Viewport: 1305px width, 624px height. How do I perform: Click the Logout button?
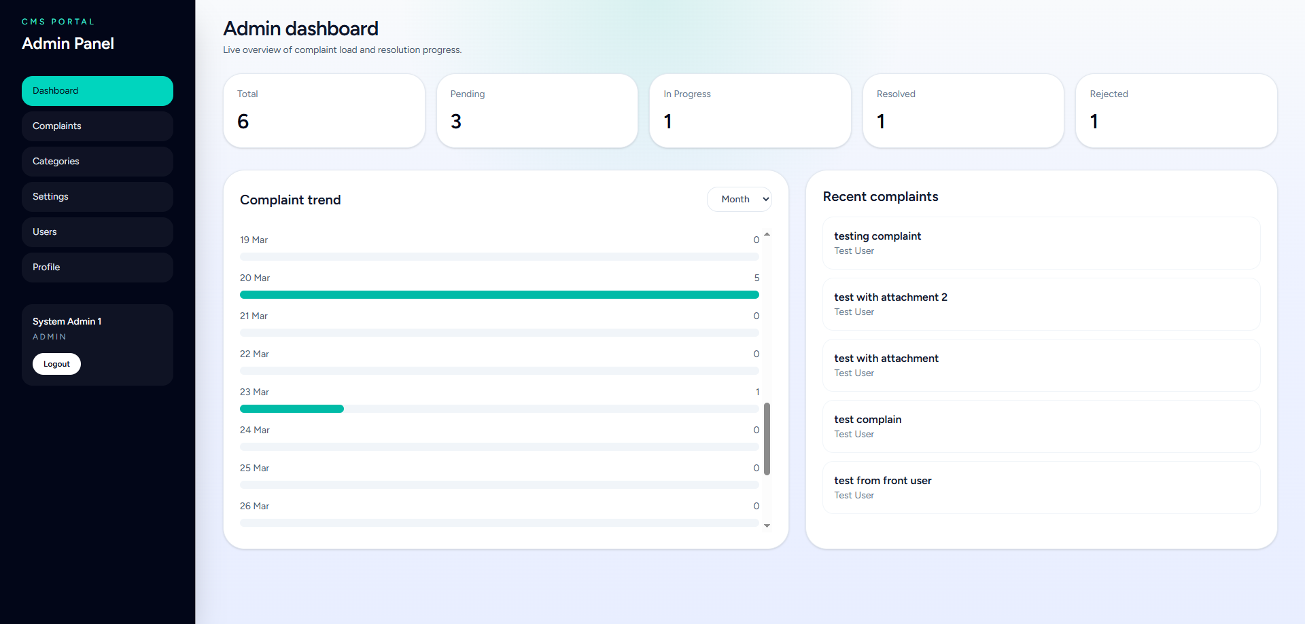coord(56,364)
